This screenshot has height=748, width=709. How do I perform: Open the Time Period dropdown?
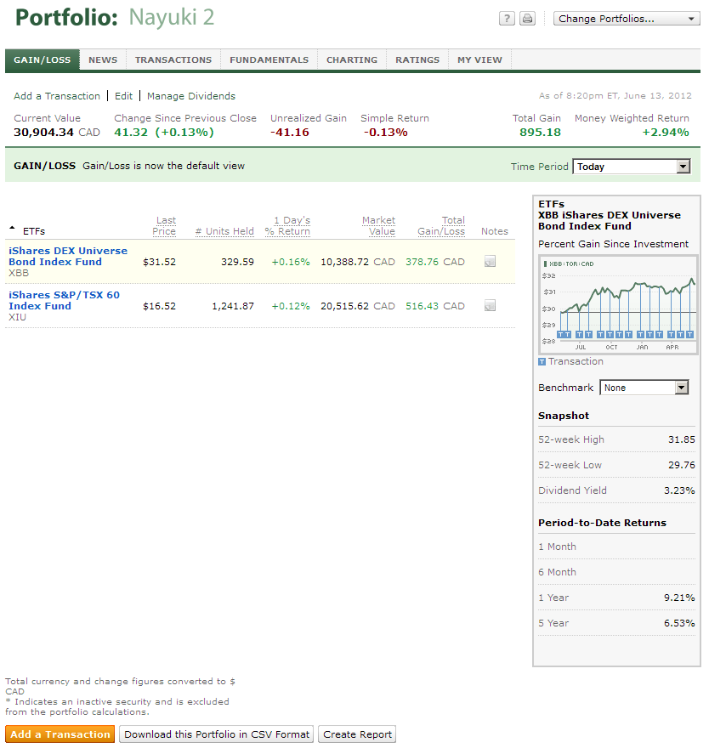pos(632,167)
